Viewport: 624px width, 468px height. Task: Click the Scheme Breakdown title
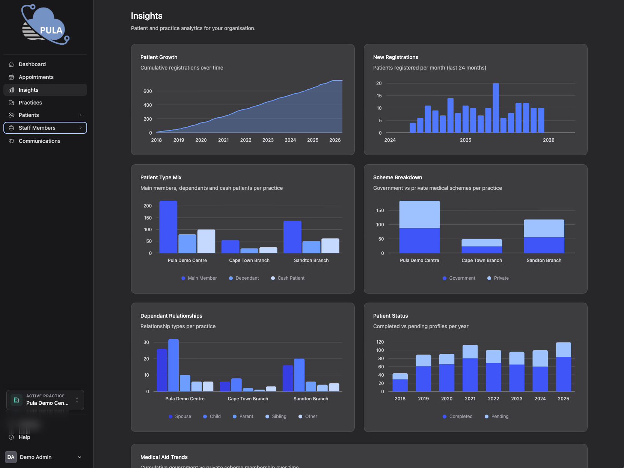tap(398, 177)
